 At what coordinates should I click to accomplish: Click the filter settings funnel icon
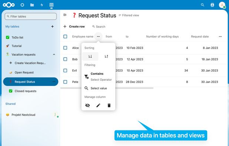pyautogui.click(x=86, y=77)
